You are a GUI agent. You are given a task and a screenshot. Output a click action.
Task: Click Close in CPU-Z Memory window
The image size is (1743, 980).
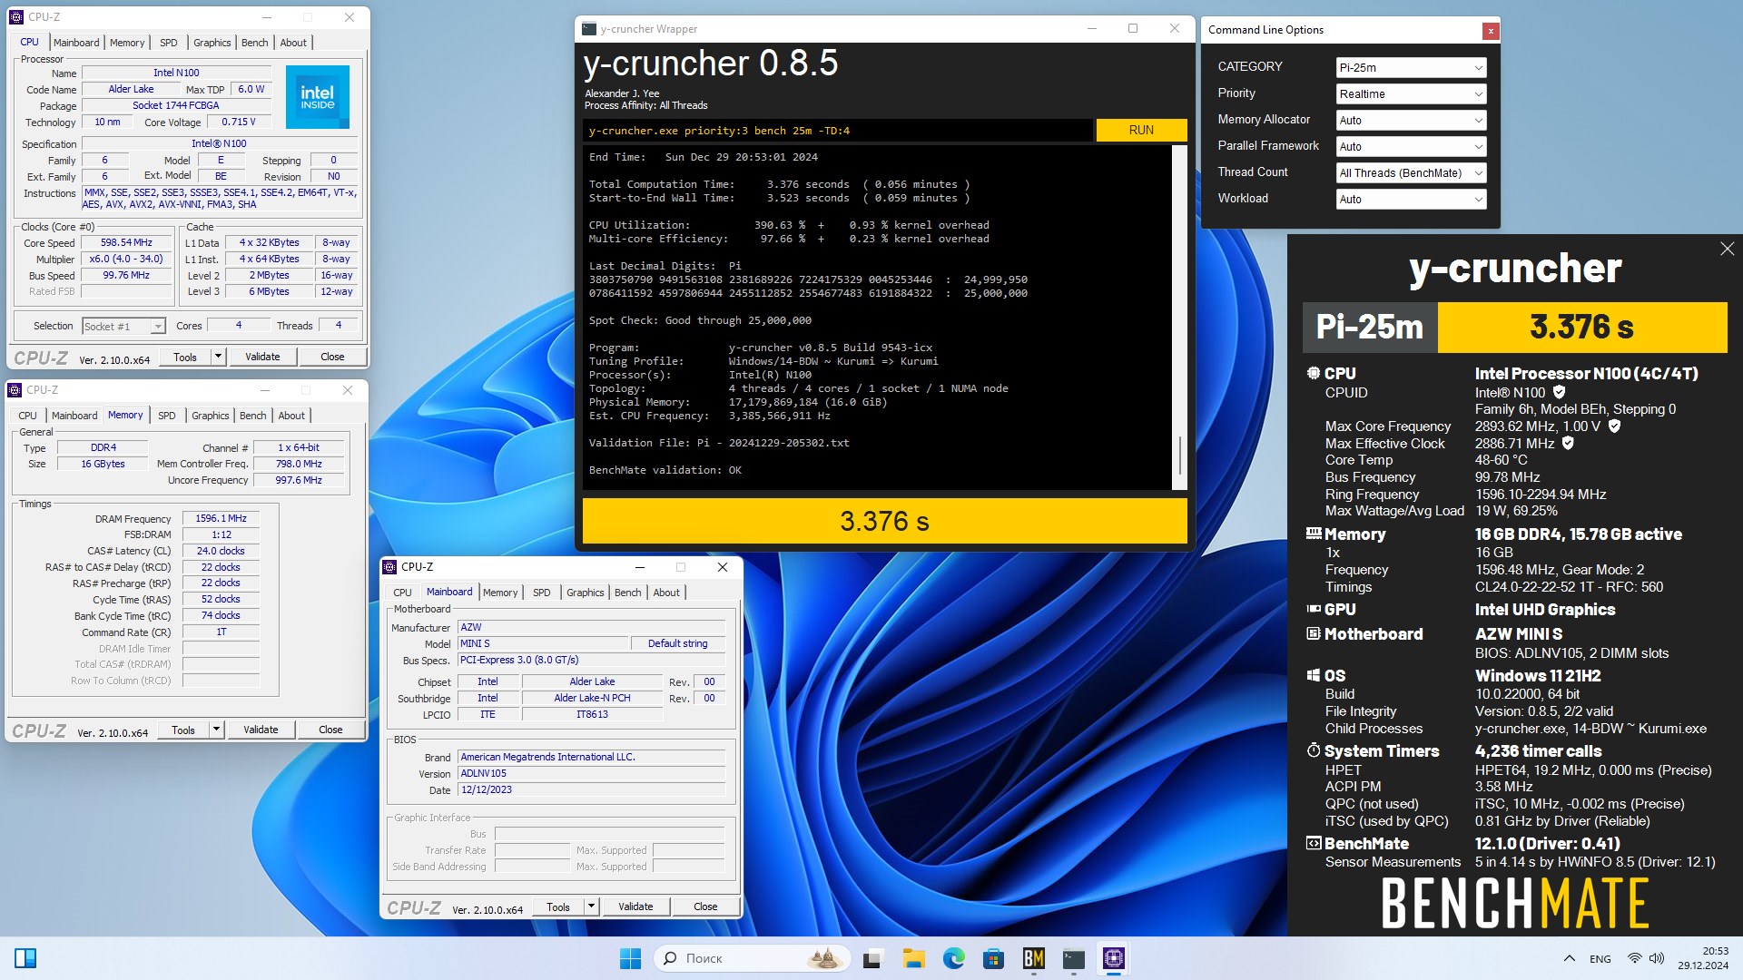click(330, 730)
